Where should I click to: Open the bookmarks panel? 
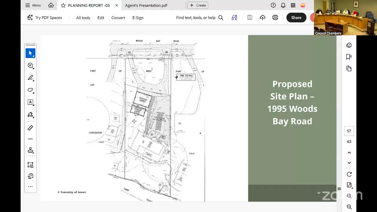349,57
